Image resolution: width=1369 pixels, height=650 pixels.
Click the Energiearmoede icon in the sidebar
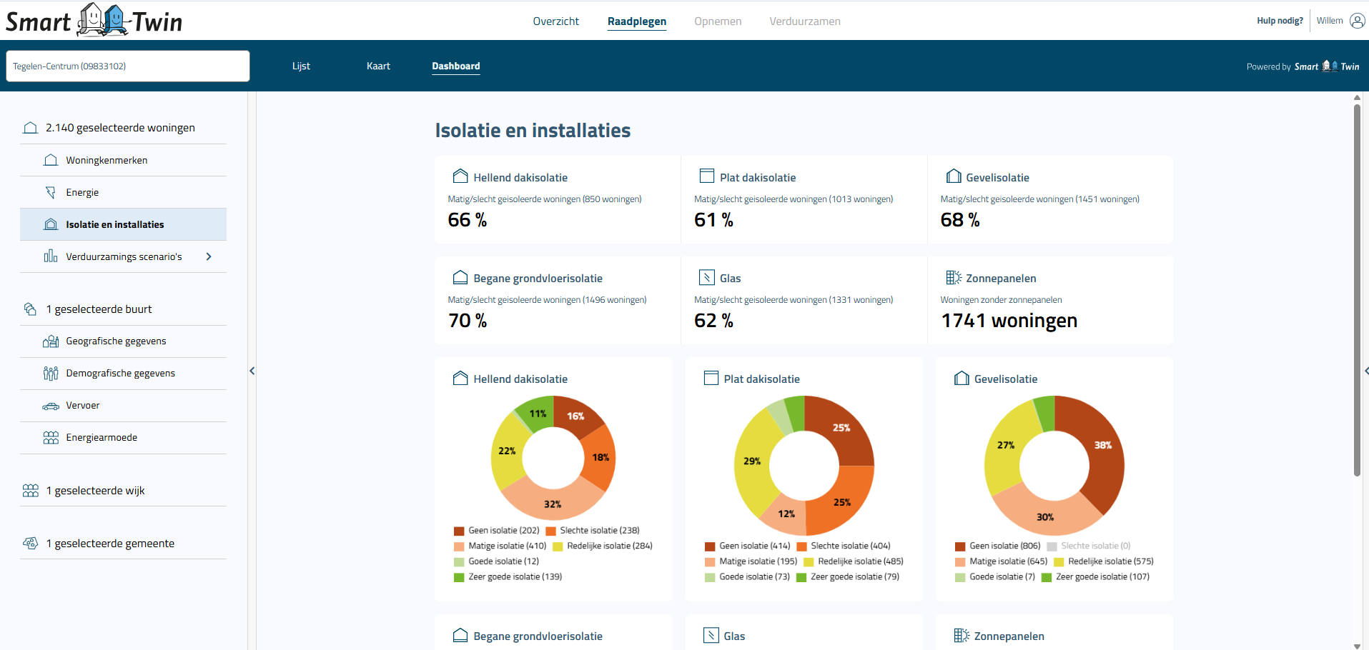[x=51, y=438]
